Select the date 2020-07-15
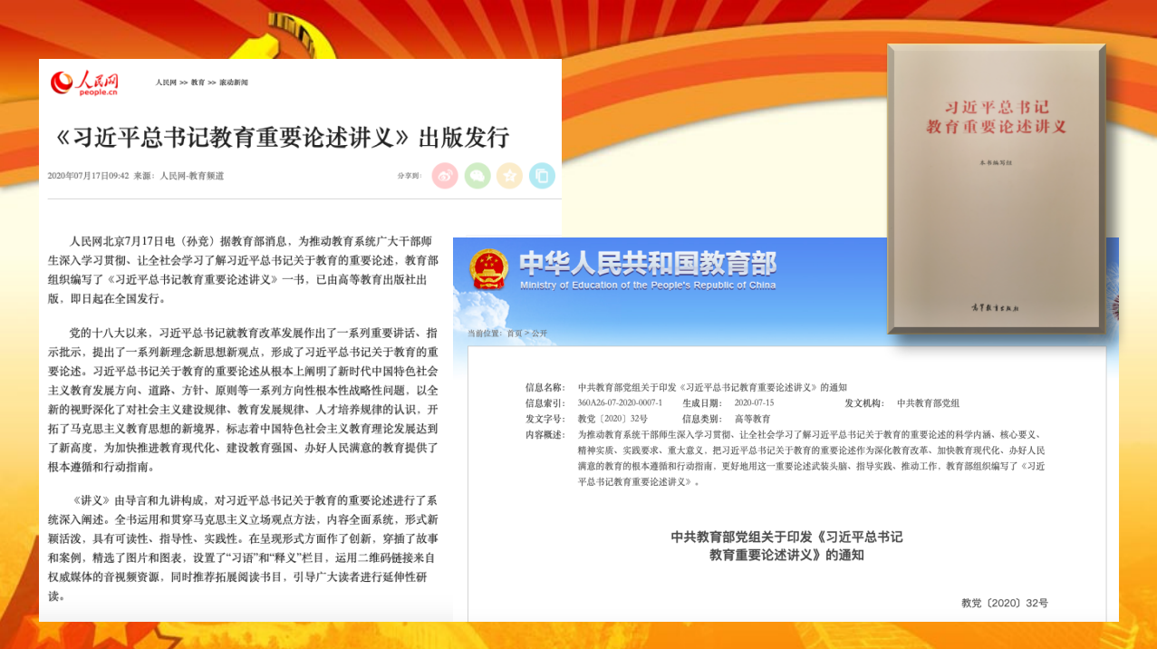Screen dimensions: 1157x649 [754, 403]
